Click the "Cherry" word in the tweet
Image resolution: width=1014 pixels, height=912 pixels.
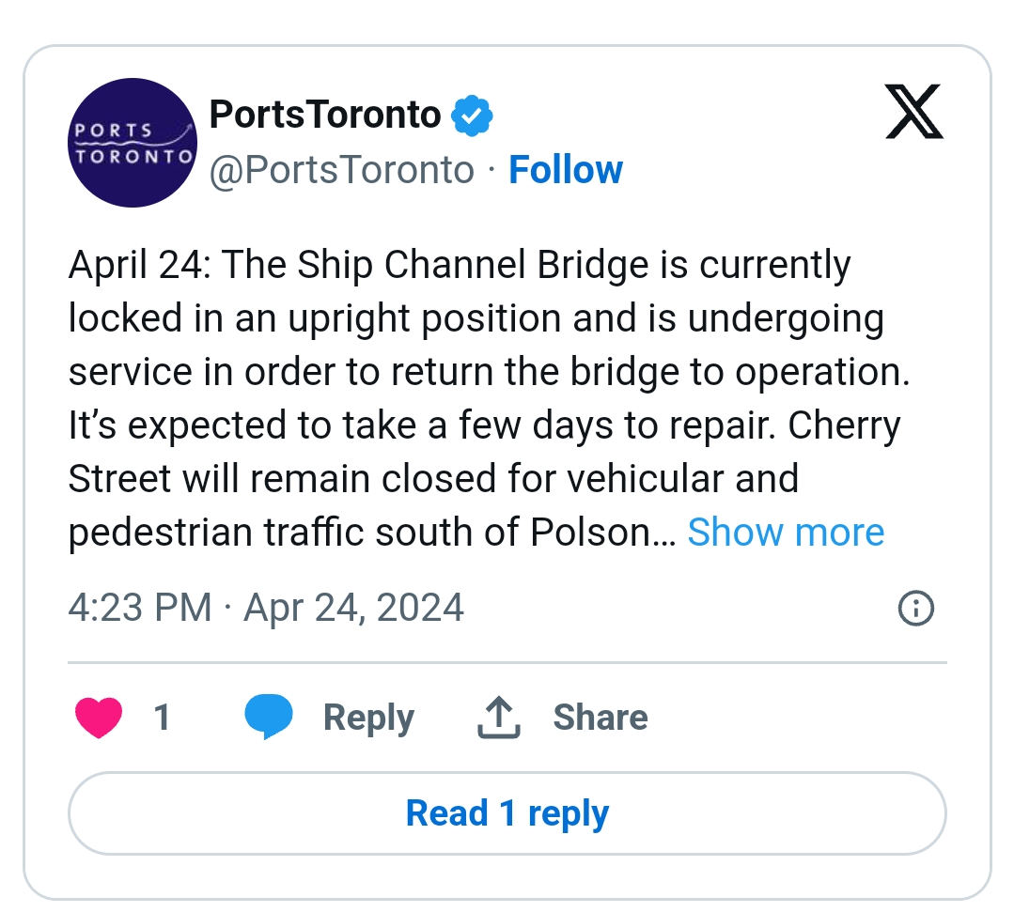(844, 425)
